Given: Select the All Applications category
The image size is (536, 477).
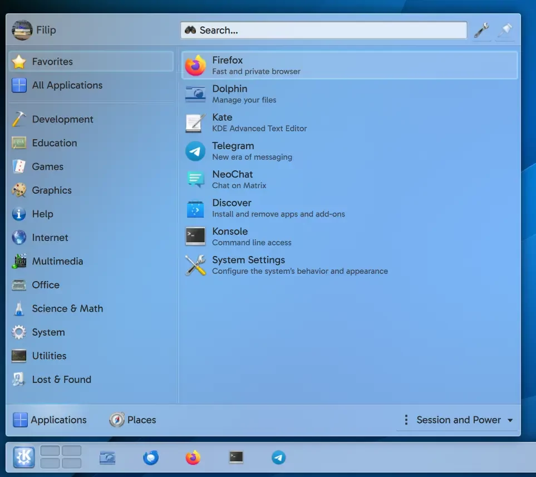Looking at the screenshot, I should pyautogui.click(x=67, y=85).
